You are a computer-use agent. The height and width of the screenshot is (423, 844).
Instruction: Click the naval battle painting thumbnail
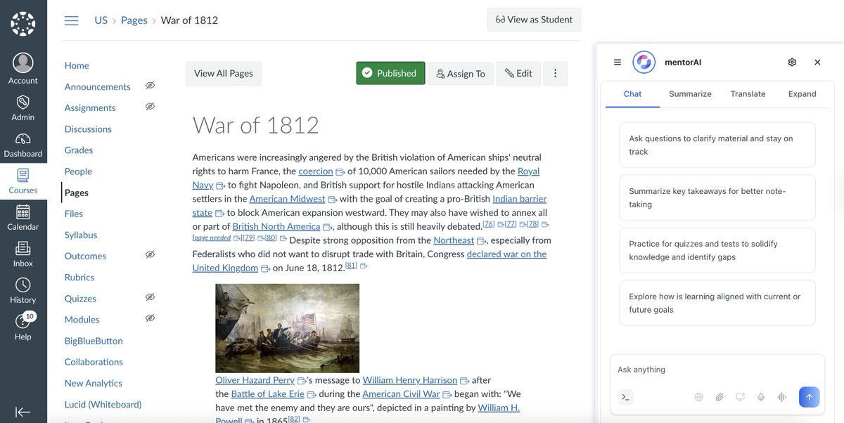pos(287,328)
